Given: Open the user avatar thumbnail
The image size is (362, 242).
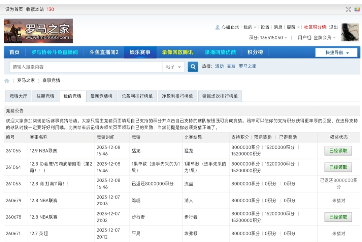Looking at the screenshot, I should pos(350,32).
